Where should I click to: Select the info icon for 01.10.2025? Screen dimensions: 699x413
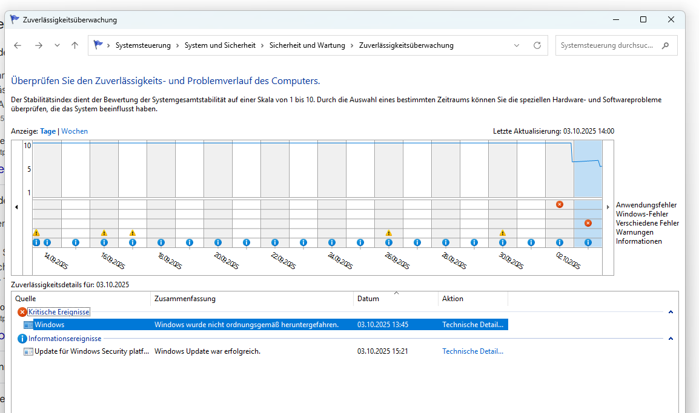point(531,242)
